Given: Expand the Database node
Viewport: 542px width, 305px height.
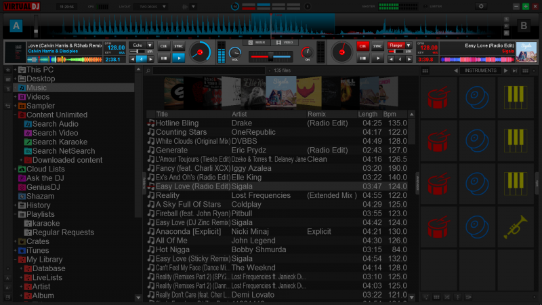Looking at the screenshot, I should pos(21,268).
